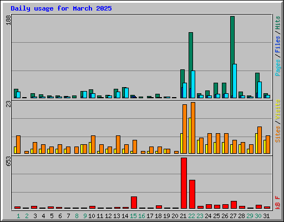This screenshot has height=222, width=284.
Task: Click the cyan pages bar for day 22
Action: point(193,84)
